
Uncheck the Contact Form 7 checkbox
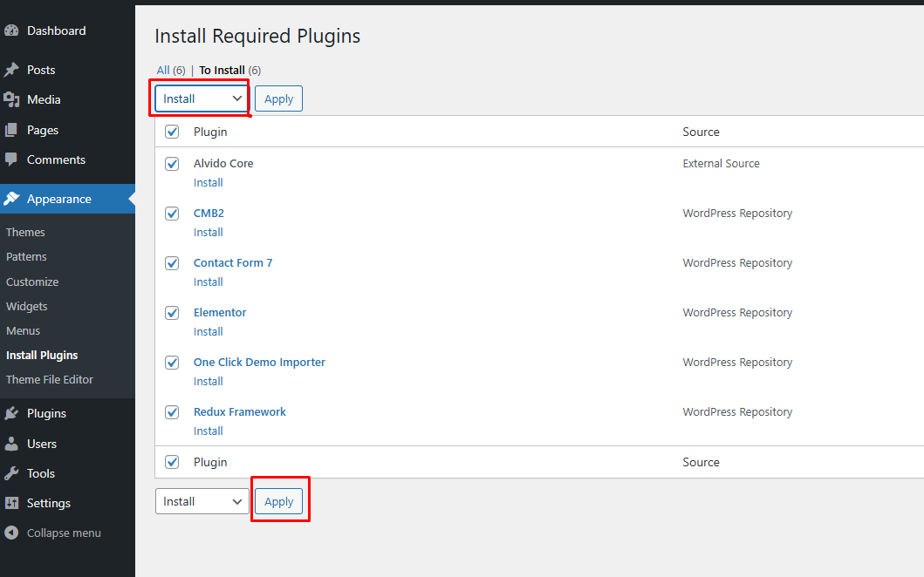pos(172,262)
